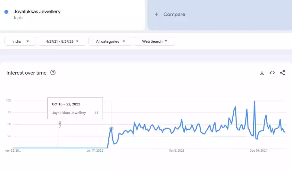This screenshot has height=170, width=292.
Task: Click the Apr 25 axis label
Action: 13,151
